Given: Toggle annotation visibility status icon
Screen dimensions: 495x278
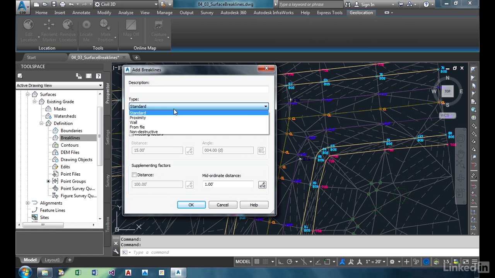Looking at the screenshot, I should tap(342, 262).
